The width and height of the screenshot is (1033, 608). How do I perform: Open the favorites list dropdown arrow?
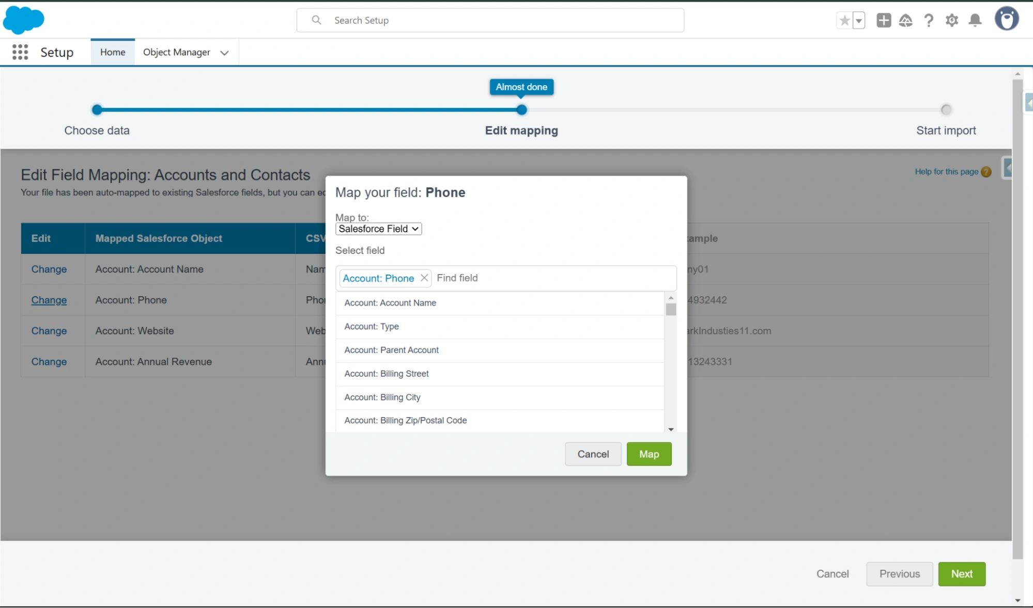tap(859, 21)
